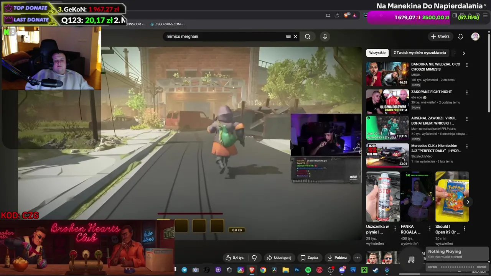Like the video with 5,4 tys.
This screenshot has height=276, width=491.
tap(235, 258)
